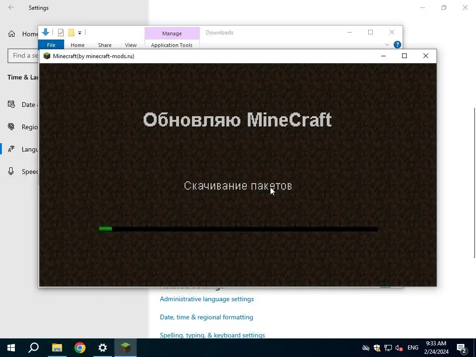Click the network tray icon
The width and height of the screenshot is (476, 357).
tap(388, 348)
